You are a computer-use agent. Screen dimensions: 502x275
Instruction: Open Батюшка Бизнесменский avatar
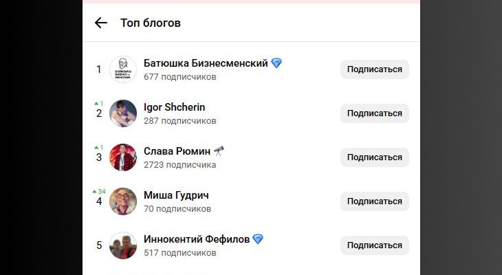point(123,69)
